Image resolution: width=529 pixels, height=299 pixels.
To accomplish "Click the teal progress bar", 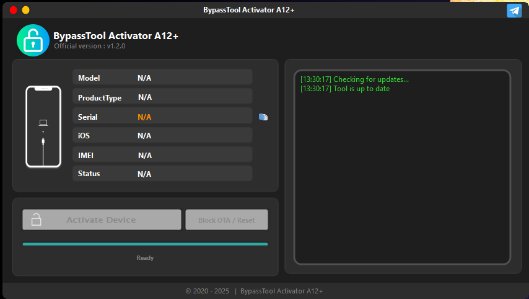I will pyautogui.click(x=145, y=244).
